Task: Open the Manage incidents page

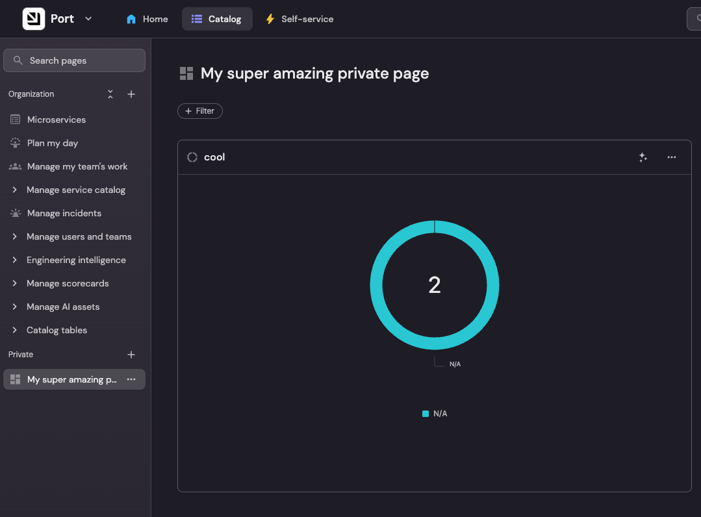Action: click(74, 213)
